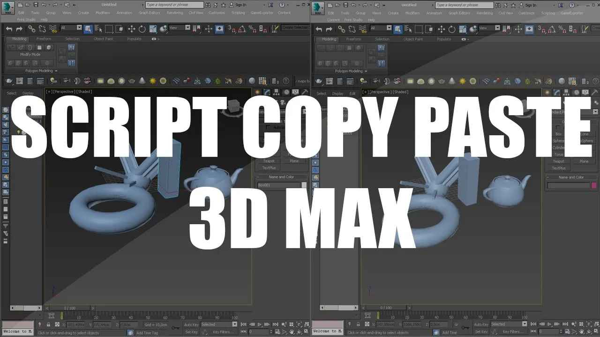Open Selected key dropdown in right window
The image size is (600, 337).
point(509,324)
